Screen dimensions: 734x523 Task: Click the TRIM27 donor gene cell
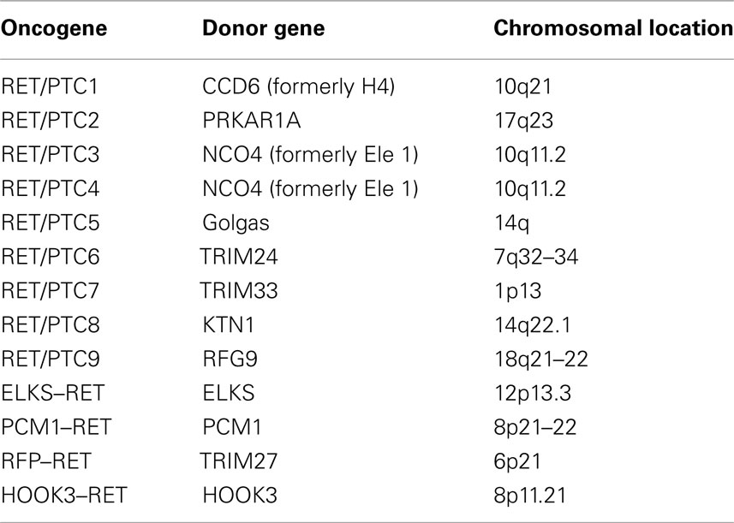coord(239,461)
